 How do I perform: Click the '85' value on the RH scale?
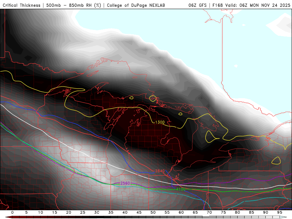tap(251, 212)
